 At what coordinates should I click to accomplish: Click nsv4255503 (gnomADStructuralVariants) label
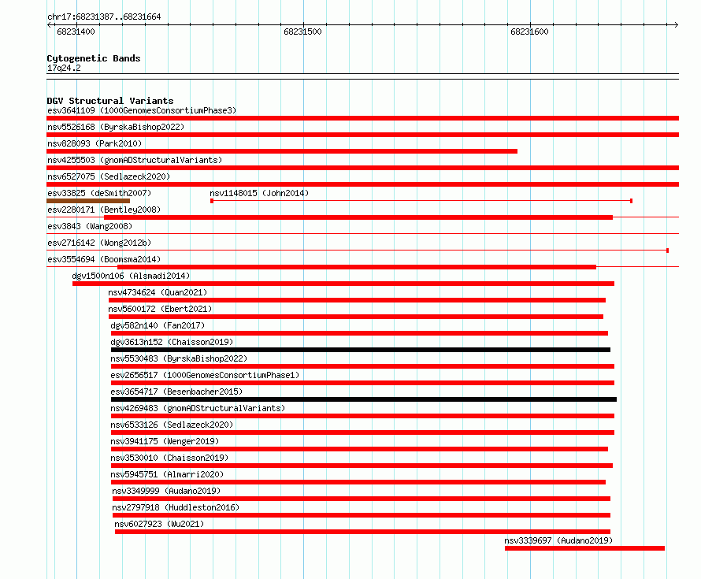click(x=135, y=160)
